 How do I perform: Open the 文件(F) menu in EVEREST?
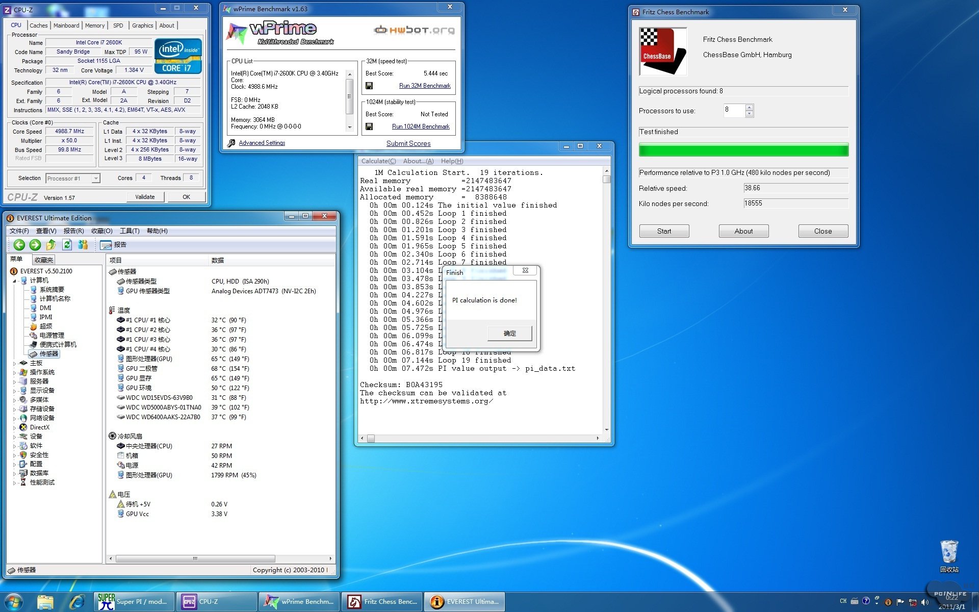tap(19, 231)
